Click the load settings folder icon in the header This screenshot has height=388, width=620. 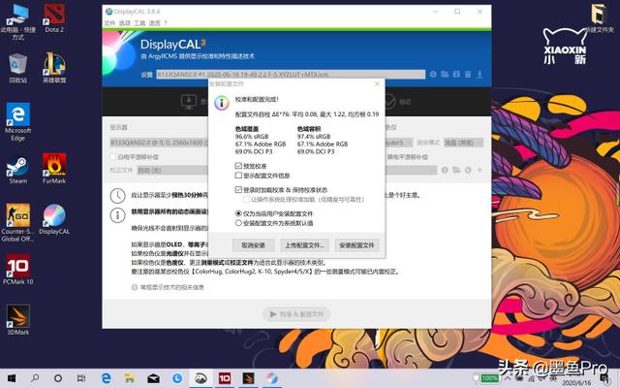tap(445, 74)
